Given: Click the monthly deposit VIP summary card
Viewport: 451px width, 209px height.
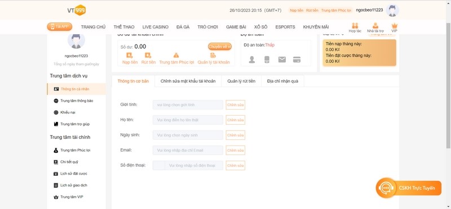Looking at the screenshot, I should (x=359, y=53).
